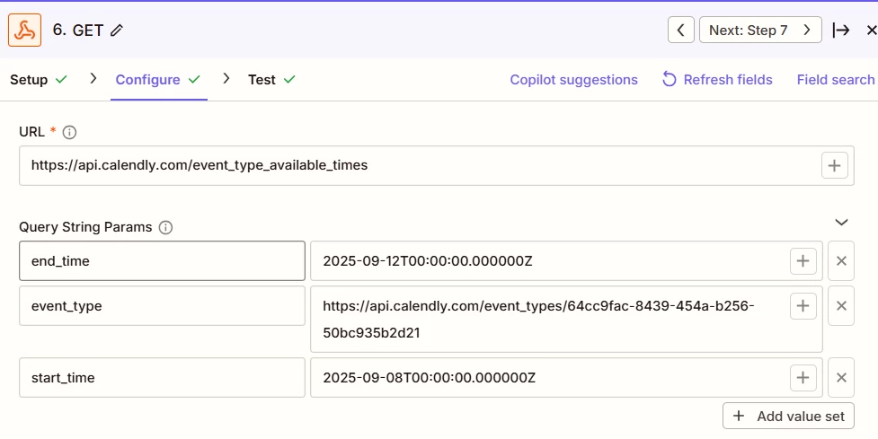Click the chevron between Setup and Configure

pyautogui.click(x=93, y=79)
